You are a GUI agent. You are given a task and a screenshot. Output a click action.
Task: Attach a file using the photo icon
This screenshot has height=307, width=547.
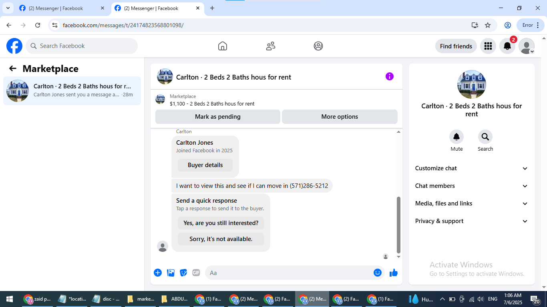[171, 273]
